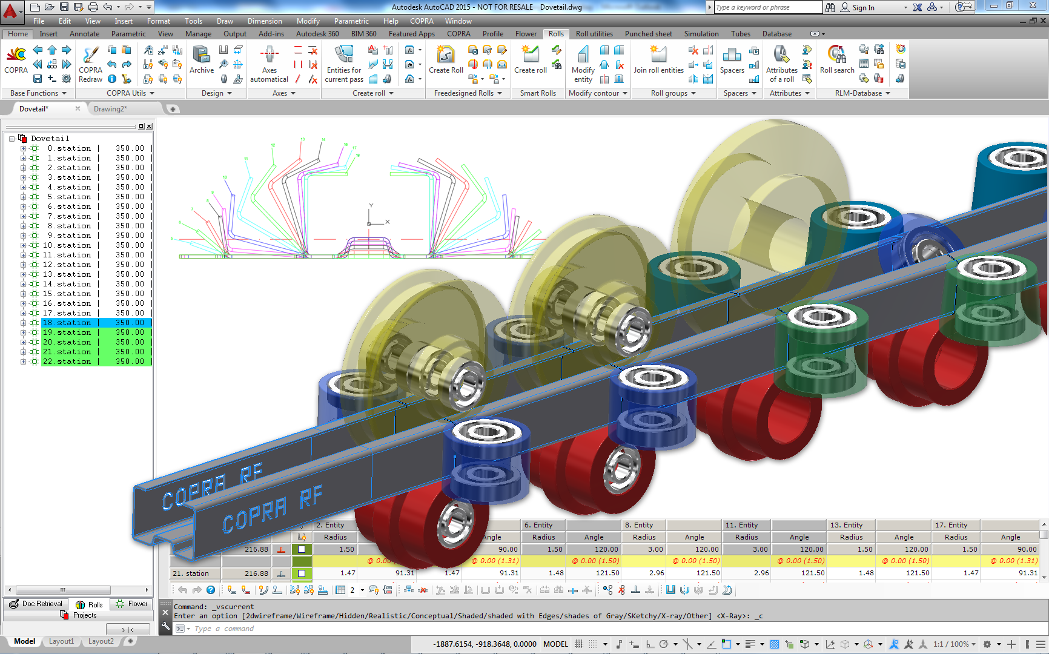Click the Create Roll freedesigned icon

coord(446,54)
